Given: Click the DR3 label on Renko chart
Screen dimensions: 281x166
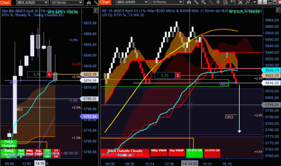Looking at the screenshot, I should pos(229,117).
